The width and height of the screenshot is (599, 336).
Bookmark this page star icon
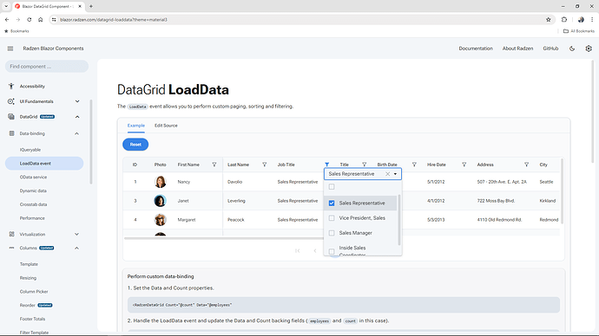(548, 19)
